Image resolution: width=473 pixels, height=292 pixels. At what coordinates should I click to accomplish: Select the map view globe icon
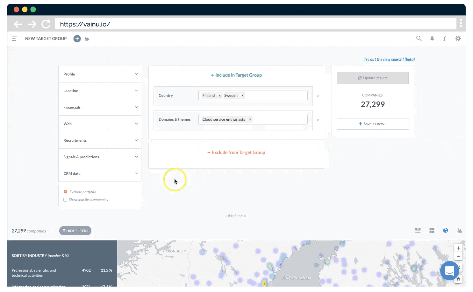pyautogui.click(x=445, y=230)
